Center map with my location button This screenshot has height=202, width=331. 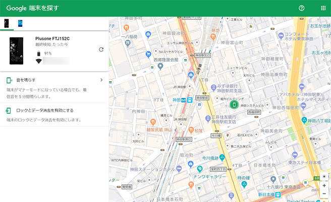pyautogui.click(x=324, y=176)
